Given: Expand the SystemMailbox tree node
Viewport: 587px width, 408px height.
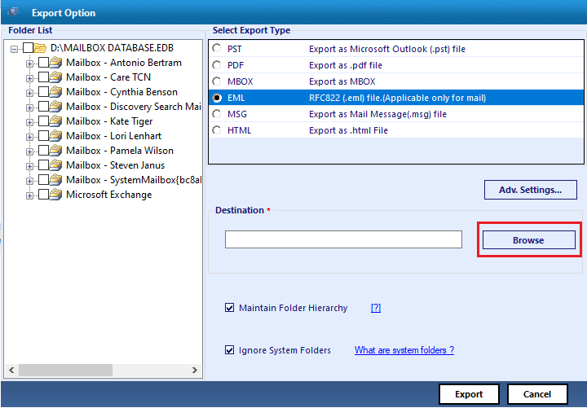Looking at the screenshot, I should [30, 180].
